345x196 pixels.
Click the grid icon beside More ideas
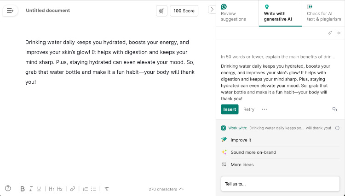(x=224, y=164)
